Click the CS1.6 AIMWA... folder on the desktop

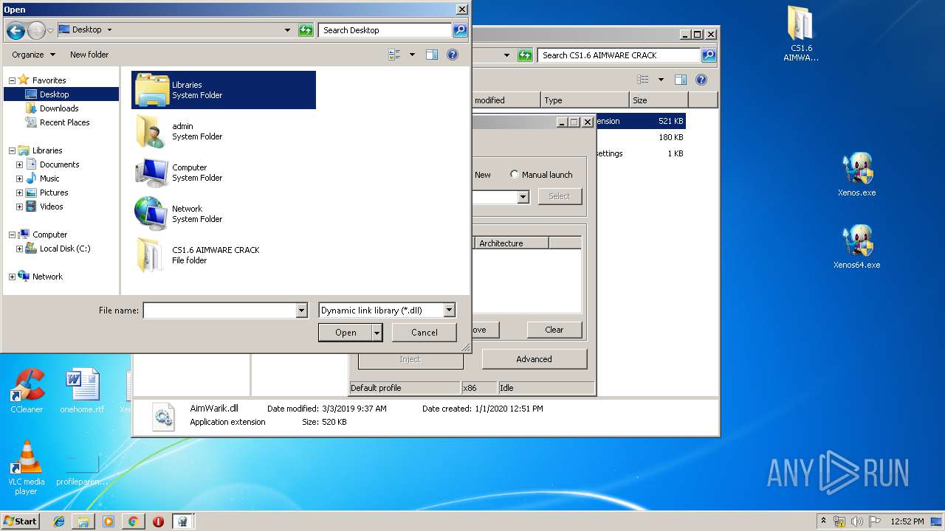point(801,34)
